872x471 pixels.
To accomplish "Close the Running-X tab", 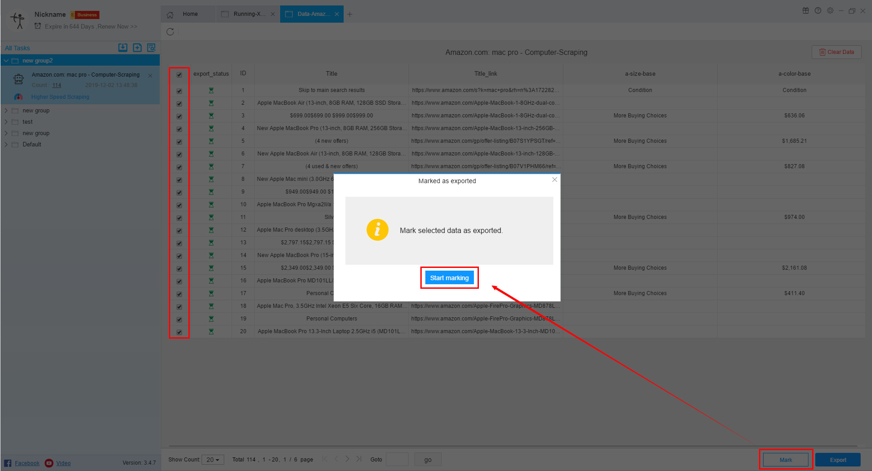I will [272, 14].
